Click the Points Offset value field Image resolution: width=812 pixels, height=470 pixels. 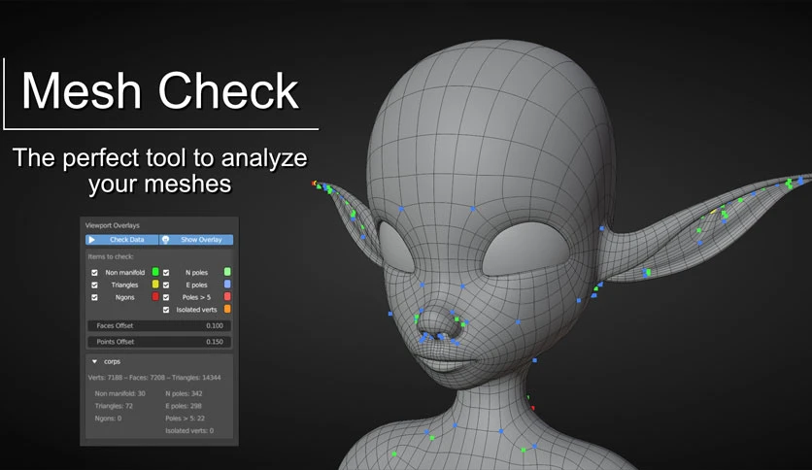coord(159,342)
